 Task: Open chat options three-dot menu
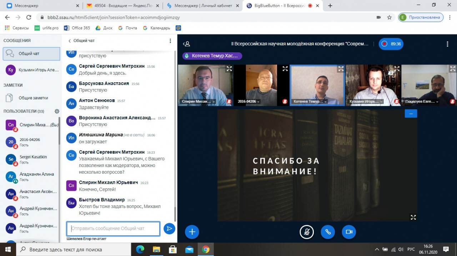(x=170, y=41)
